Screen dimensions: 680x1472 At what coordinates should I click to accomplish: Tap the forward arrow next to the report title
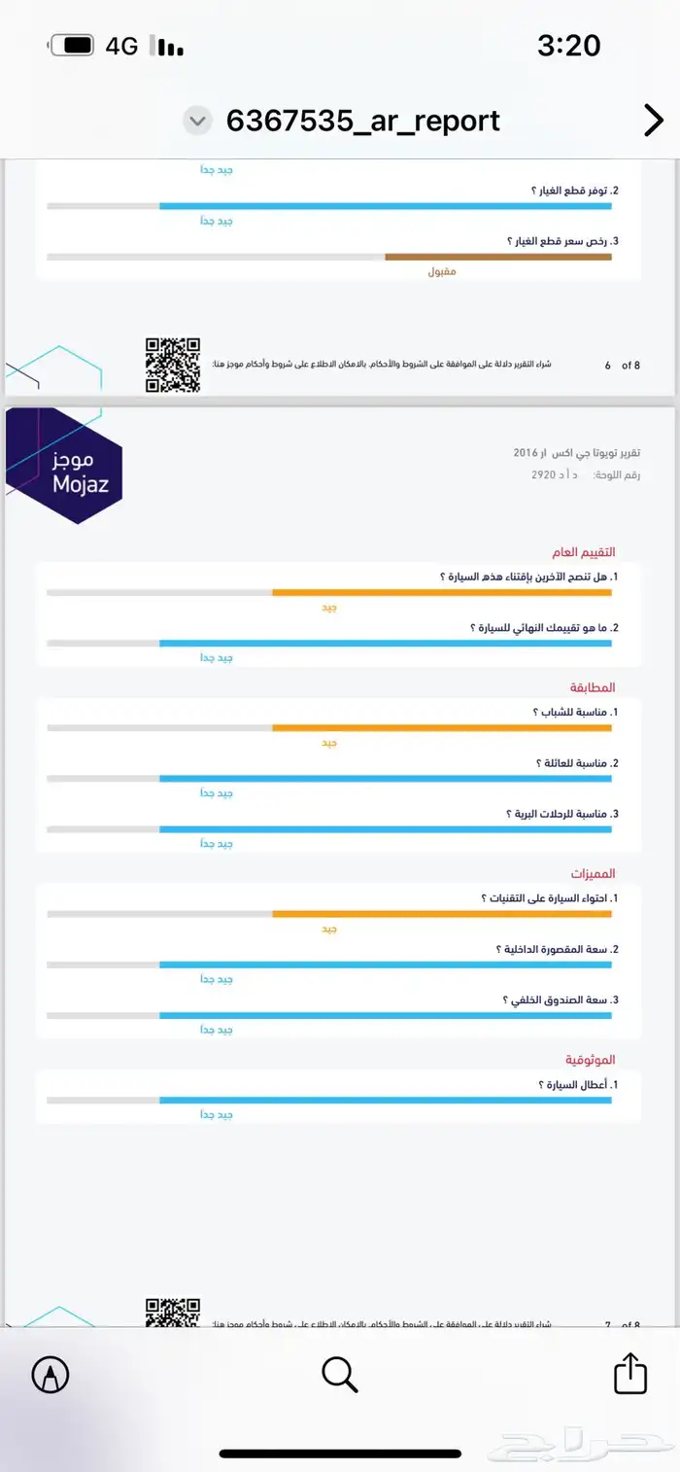(653, 121)
